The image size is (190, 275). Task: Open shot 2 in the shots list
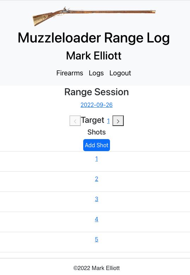[97, 179]
